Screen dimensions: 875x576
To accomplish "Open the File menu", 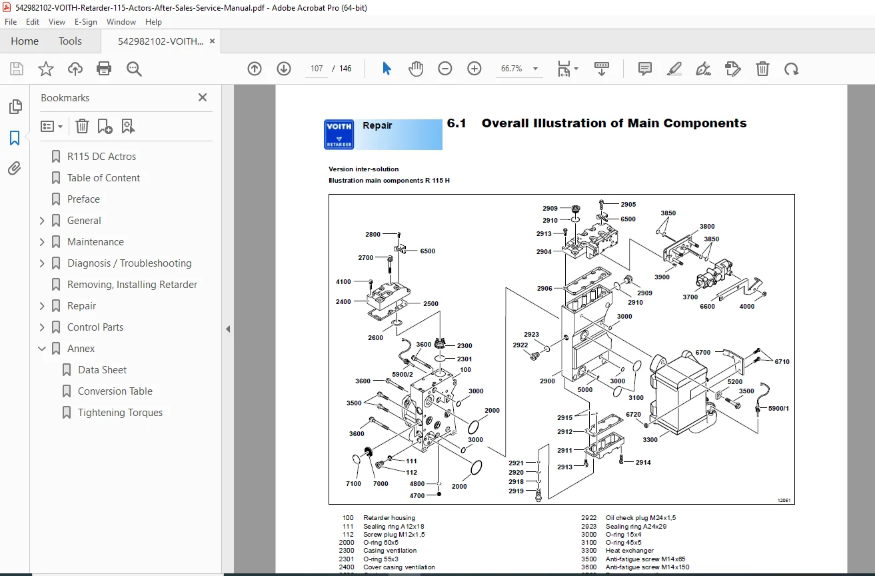I will point(11,22).
